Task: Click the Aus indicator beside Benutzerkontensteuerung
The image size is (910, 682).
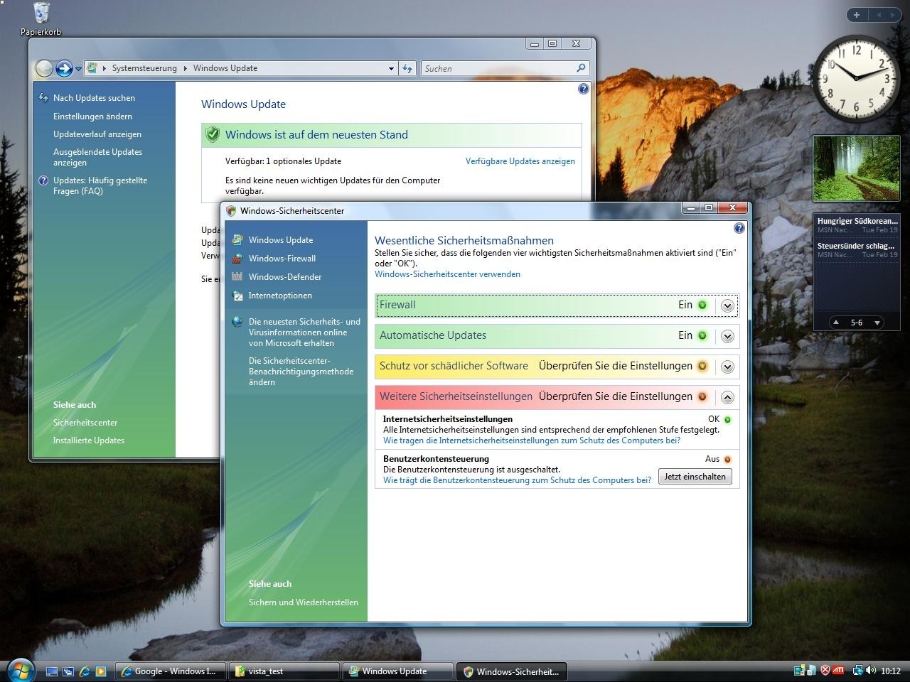Action: tap(727, 459)
